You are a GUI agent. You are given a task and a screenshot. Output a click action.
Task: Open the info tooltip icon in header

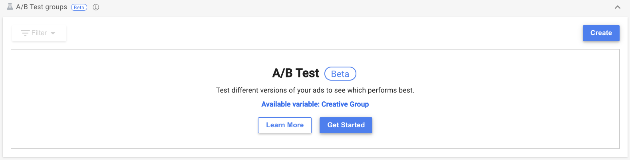96,7
